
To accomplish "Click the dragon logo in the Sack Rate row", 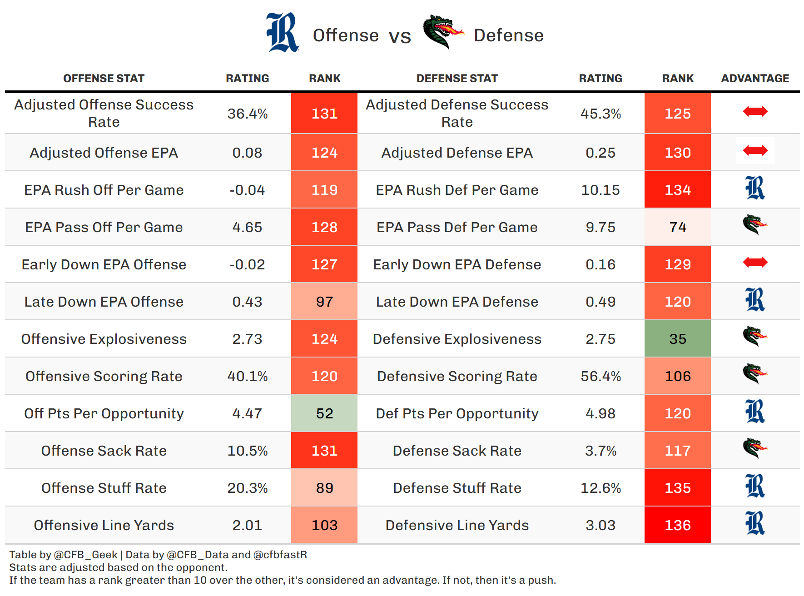I will point(755,448).
